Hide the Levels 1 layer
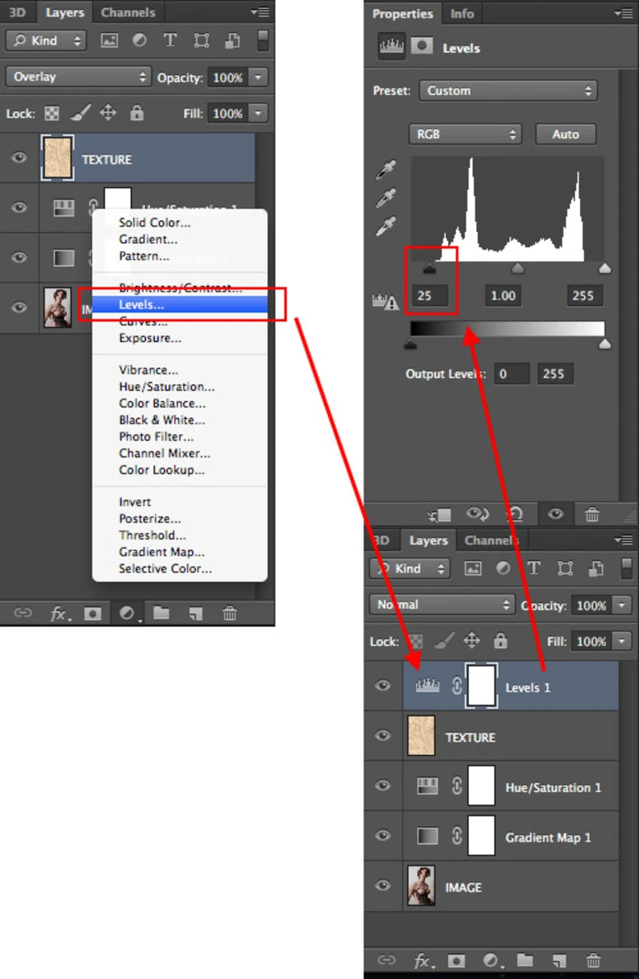Image resolution: width=639 pixels, height=979 pixels. click(x=383, y=686)
